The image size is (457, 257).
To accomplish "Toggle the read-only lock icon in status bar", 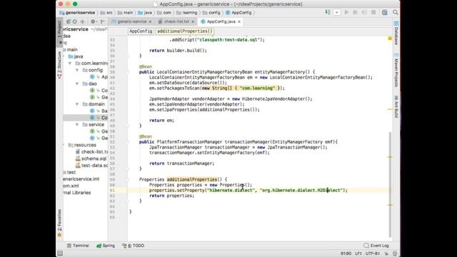I will pyautogui.click(x=386, y=253).
